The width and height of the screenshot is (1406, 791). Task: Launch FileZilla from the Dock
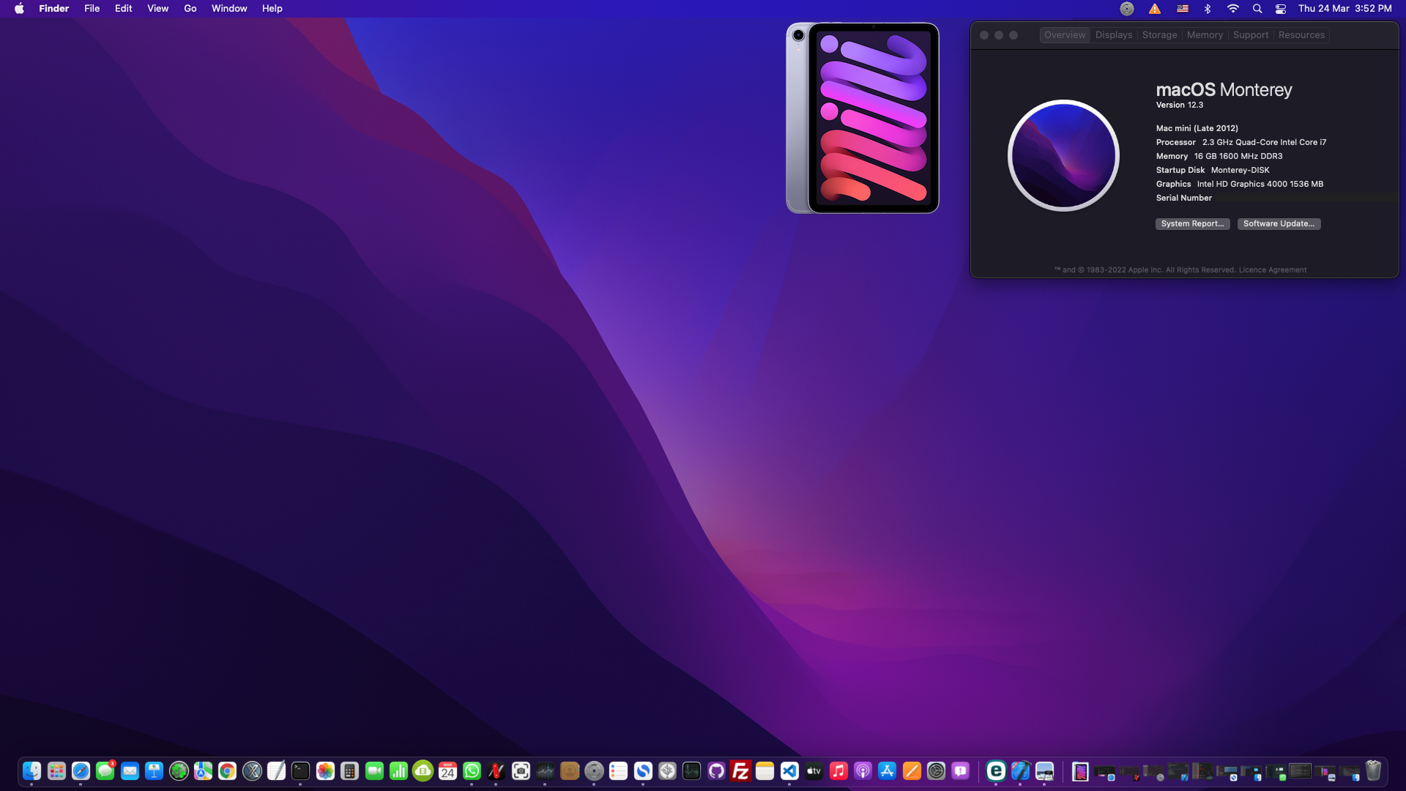click(740, 771)
